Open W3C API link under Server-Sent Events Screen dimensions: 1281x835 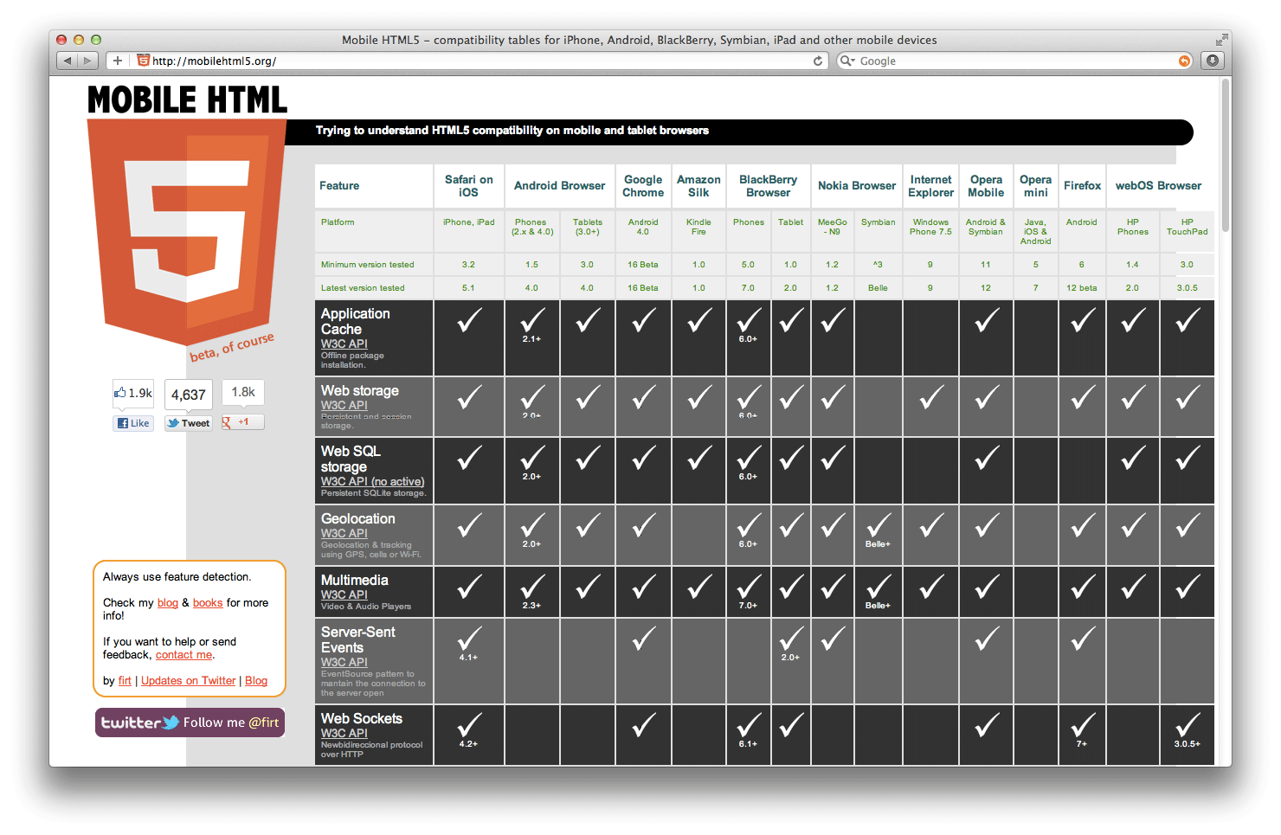tap(344, 662)
